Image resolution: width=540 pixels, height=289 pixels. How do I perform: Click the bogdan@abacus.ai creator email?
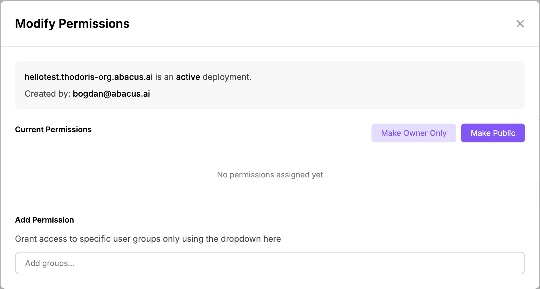(111, 94)
